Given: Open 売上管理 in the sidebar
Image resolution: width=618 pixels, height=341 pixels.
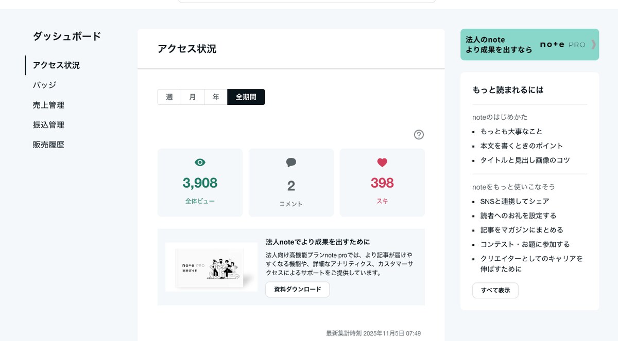Looking at the screenshot, I should [48, 105].
